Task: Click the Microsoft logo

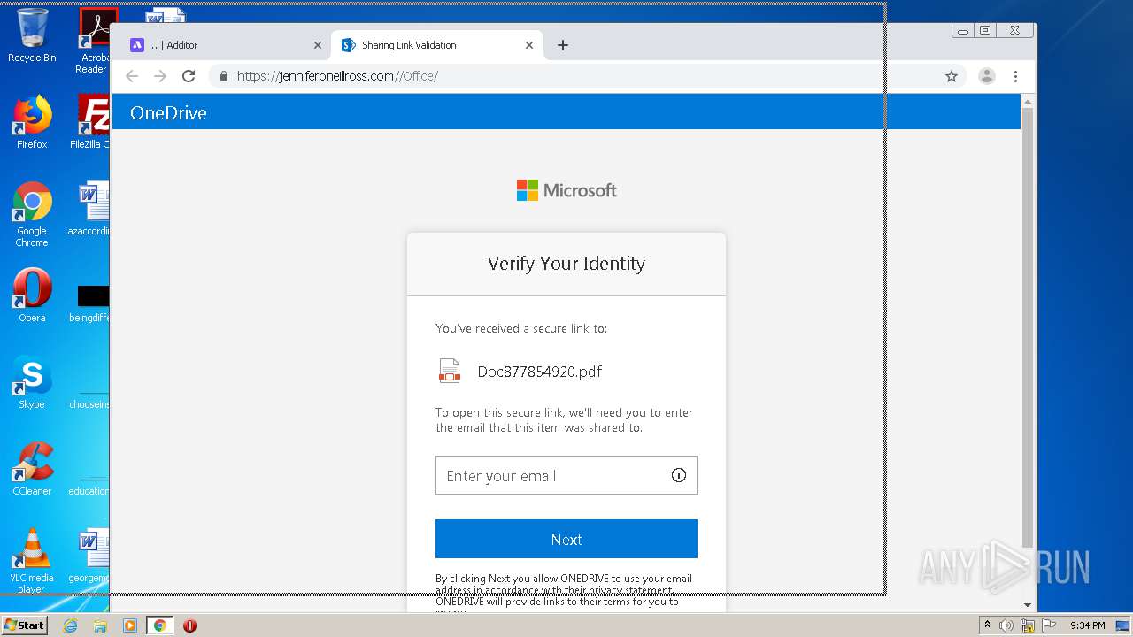Action: [566, 190]
